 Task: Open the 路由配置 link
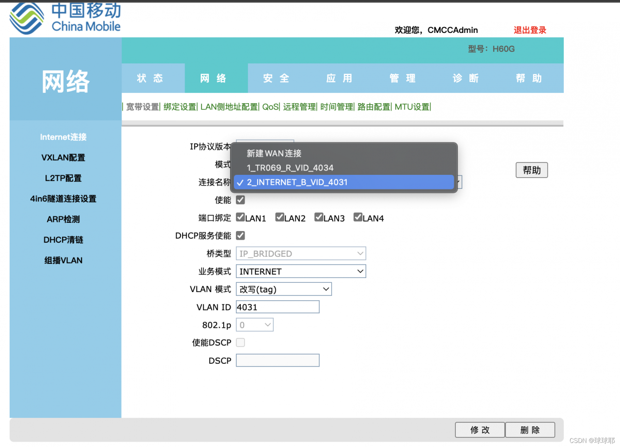pos(374,107)
